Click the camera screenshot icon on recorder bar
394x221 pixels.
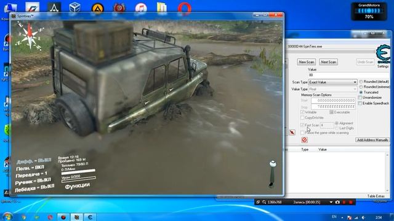point(337,202)
